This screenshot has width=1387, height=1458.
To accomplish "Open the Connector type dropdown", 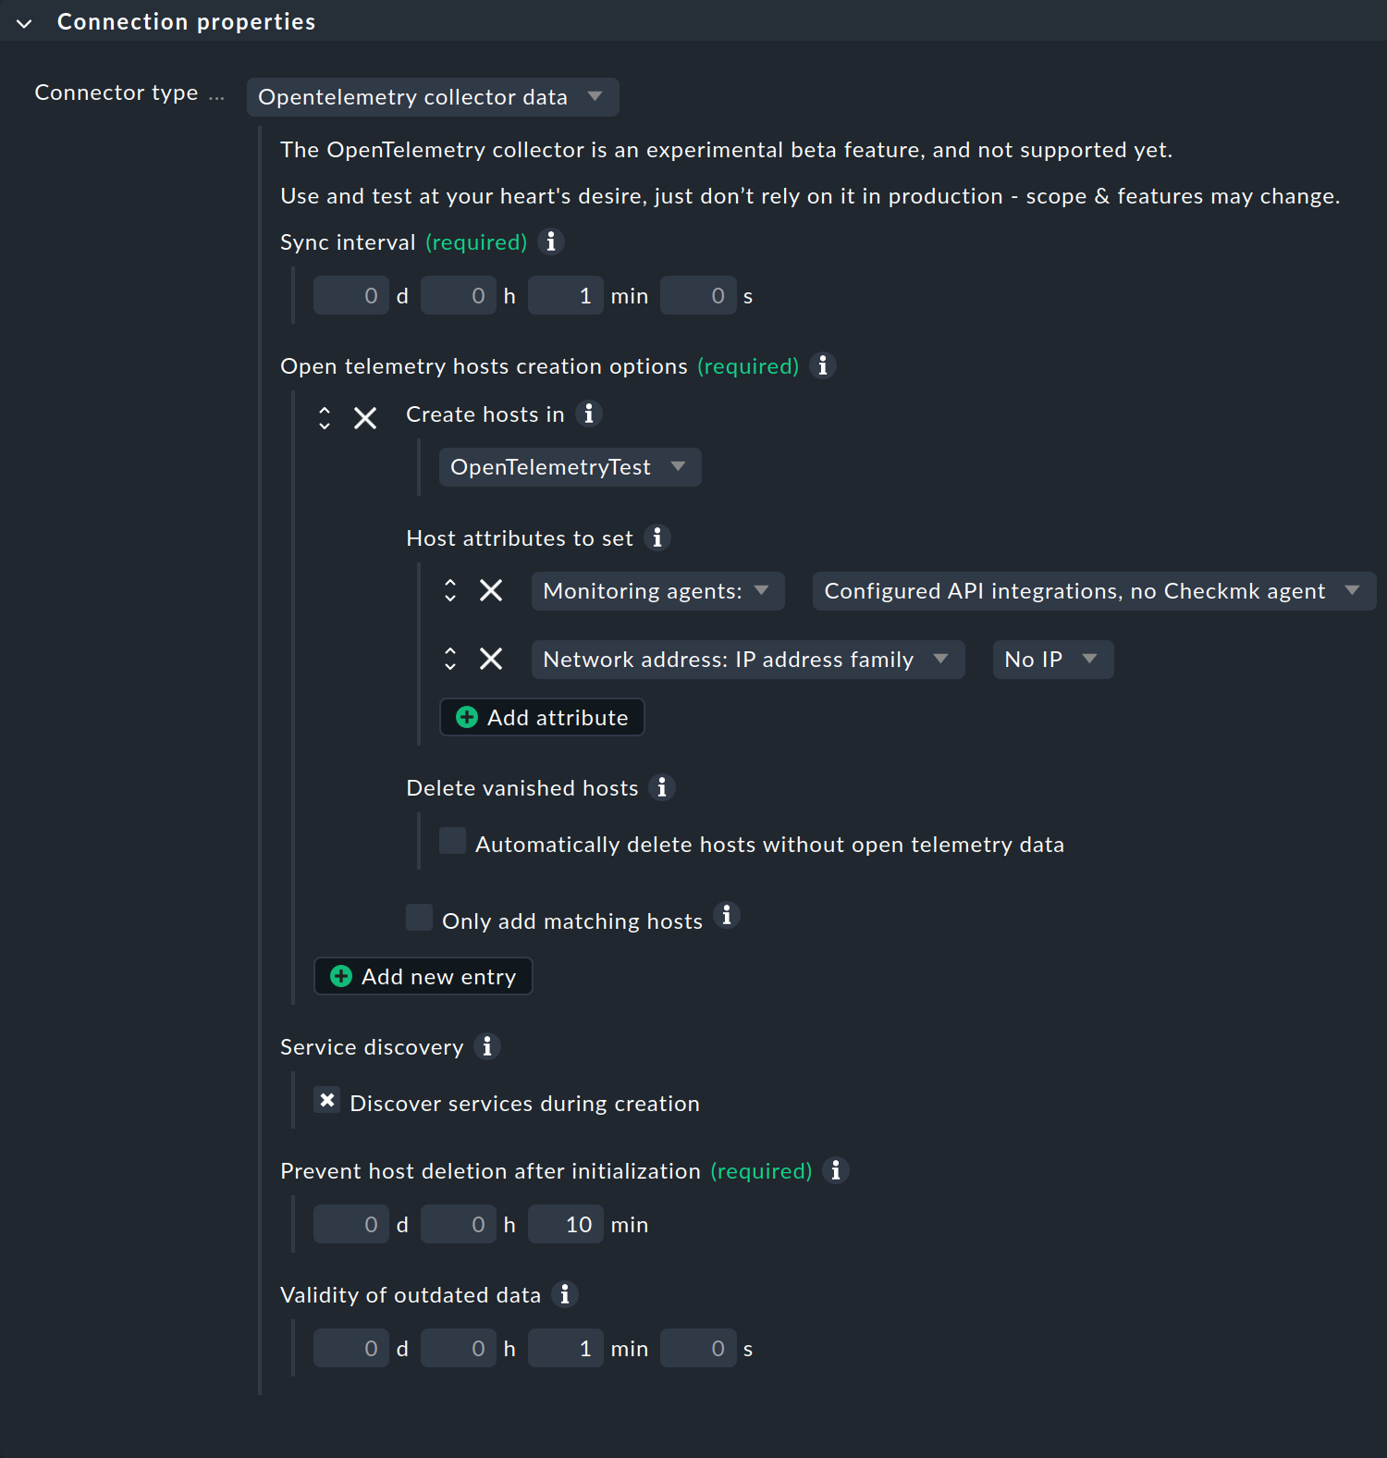I will 432,97.
